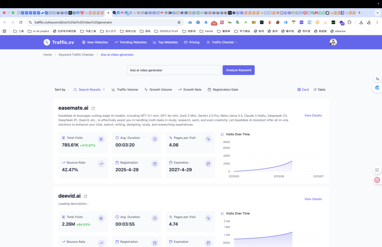Open the Pricing page

pyautogui.click(x=192, y=42)
